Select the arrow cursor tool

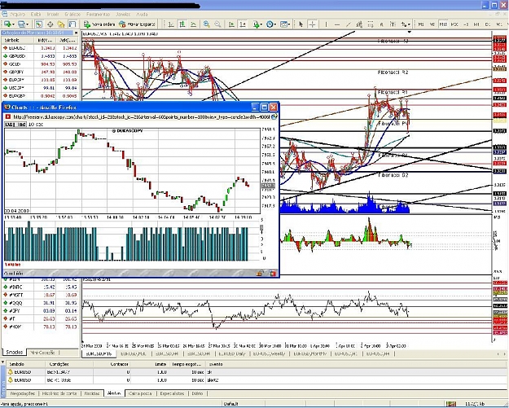pos(301,24)
